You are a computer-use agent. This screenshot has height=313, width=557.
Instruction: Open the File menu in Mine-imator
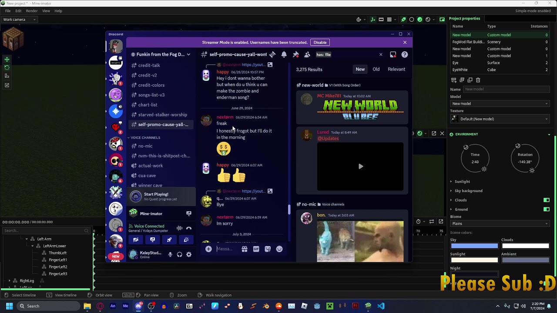(x=8, y=11)
